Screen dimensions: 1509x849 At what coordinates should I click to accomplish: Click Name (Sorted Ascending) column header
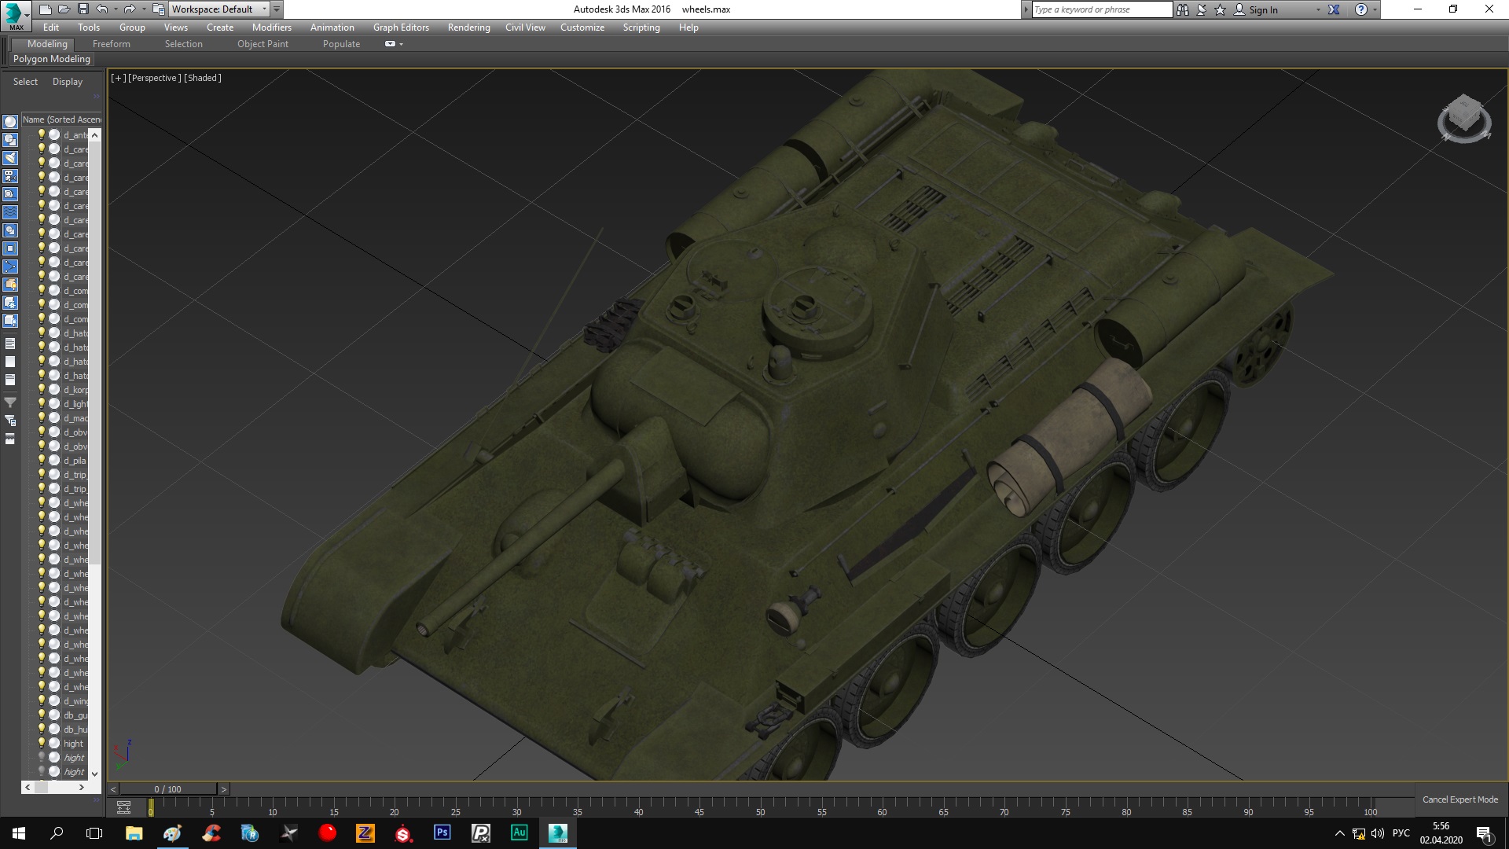(x=62, y=119)
